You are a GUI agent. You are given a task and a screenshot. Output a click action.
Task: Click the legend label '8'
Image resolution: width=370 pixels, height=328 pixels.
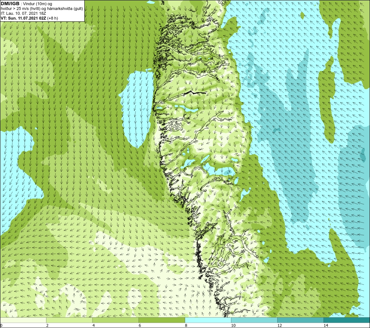[186, 326]
